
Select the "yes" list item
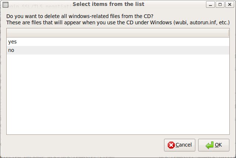12,42
